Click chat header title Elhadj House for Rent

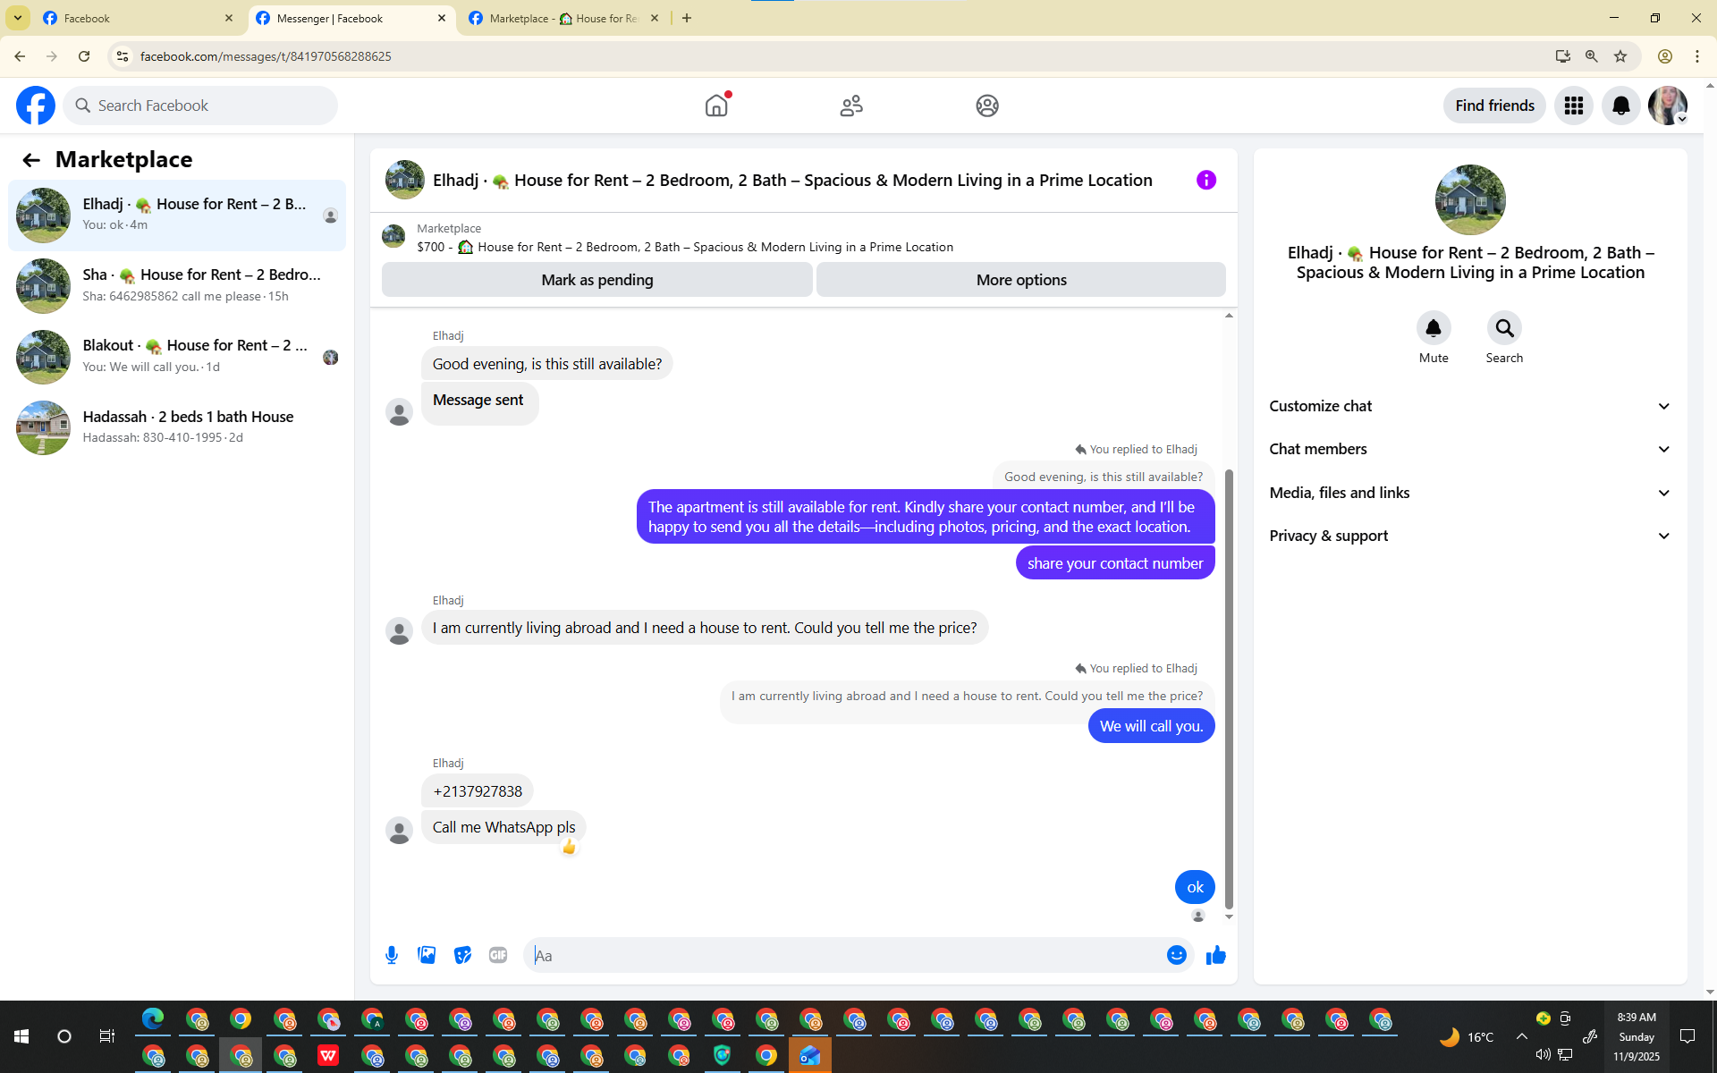[x=792, y=180]
